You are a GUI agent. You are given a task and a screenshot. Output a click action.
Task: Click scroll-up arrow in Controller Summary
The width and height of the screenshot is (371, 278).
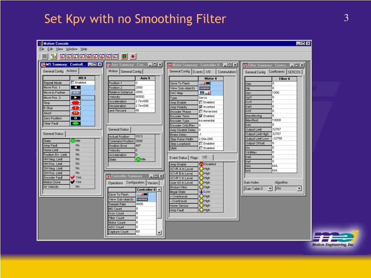(159, 190)
